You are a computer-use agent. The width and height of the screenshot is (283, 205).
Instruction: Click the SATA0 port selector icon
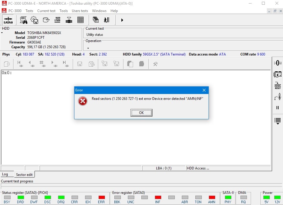(x=8, y=20)
